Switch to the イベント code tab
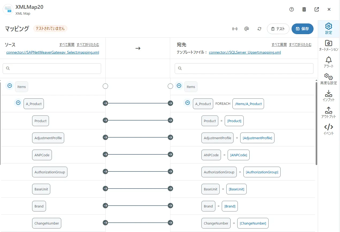The image size is (340, 232). pyautogui.click(x=328, y=129)
